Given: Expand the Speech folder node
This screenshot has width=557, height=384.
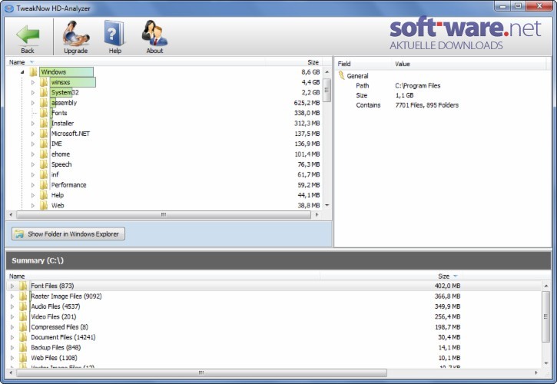Looking at the screenshot, I should 33,164.
